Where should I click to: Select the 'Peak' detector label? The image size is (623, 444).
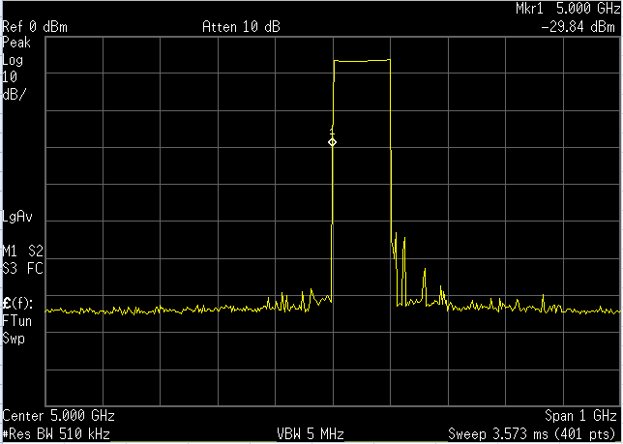pos(16,43)
